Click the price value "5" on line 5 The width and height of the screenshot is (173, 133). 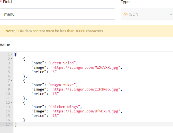click(52, 72)
